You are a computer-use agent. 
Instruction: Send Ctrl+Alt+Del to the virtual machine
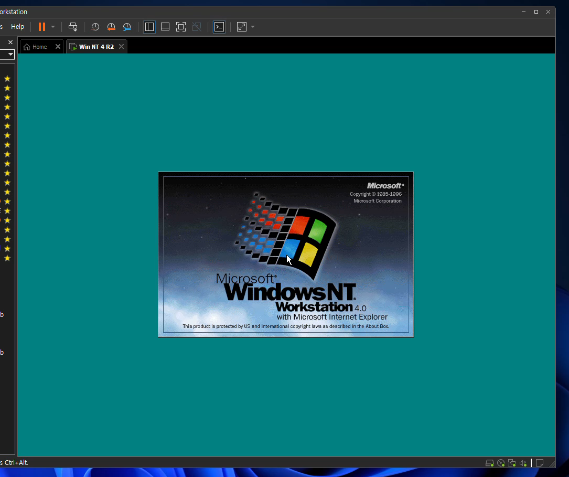pyautogui.click(x=73, y=27)
